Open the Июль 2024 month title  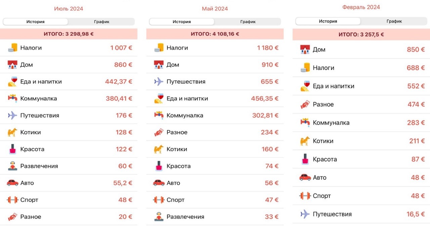tap(69, 9)
